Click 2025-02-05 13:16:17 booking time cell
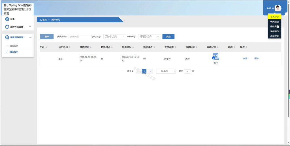290x146 pixels. pyautogui.click(x=88, y=59)
